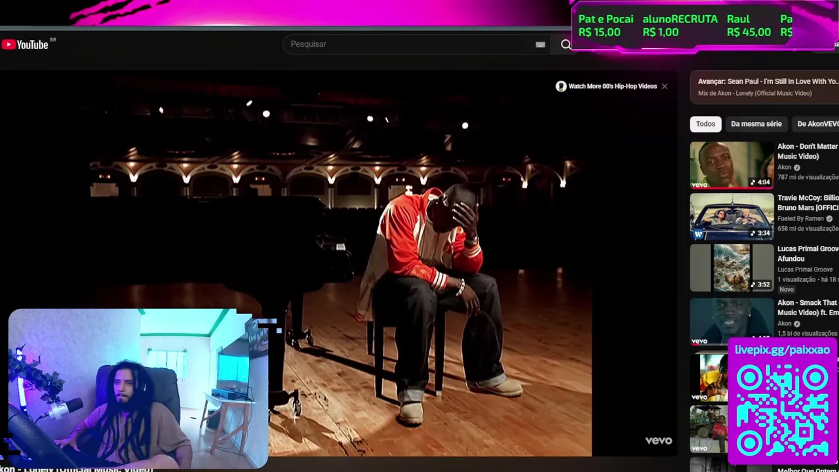839x472 pixels.
Task: Open Fueled By Ramen channel name
Action: [x=800, y=218]
